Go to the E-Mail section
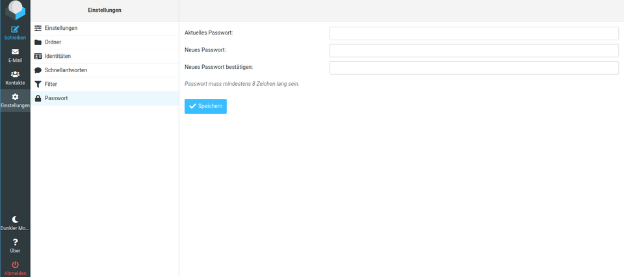624x277 pixels. pos(15,56)
